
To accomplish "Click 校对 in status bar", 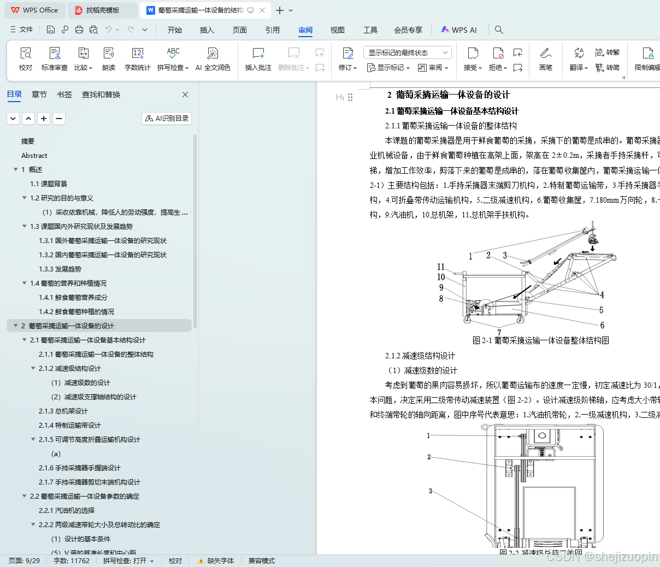I will point(175,561).
